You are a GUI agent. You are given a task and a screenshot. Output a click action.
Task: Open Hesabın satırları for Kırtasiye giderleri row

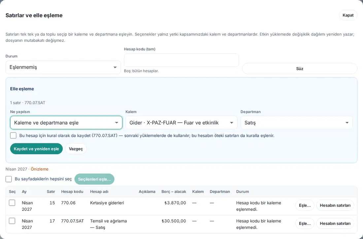(335, 205)
